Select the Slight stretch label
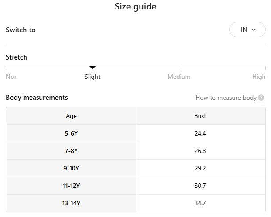271x217 pixels. [93, 77]
